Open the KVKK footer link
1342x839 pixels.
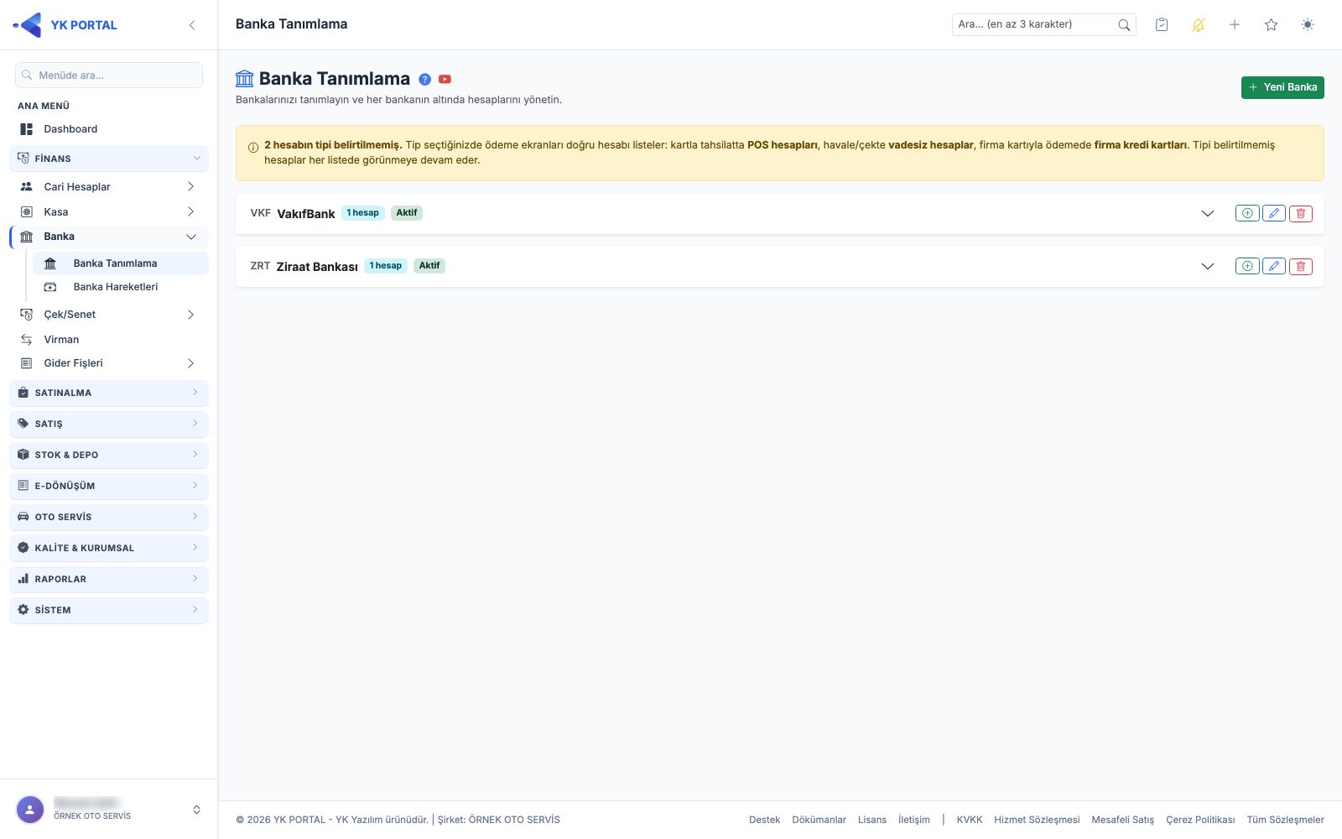click(x=970, y=820)
